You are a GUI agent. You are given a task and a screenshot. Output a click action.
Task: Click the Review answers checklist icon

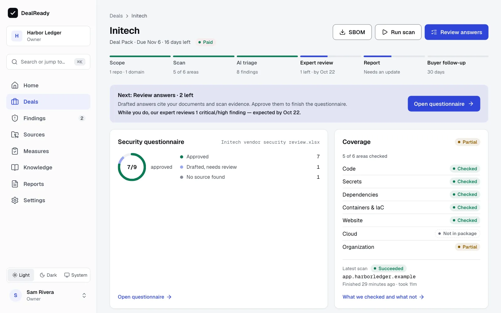click(x=434, y=32)
